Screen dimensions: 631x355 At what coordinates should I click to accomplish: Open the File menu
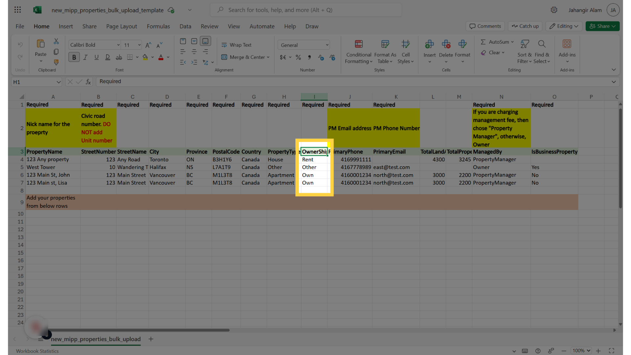click(20, 26)
